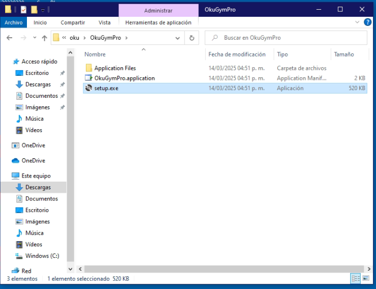Click the refresh button in address bar
This screenshot has height=289, width=376.
(192, 38)
